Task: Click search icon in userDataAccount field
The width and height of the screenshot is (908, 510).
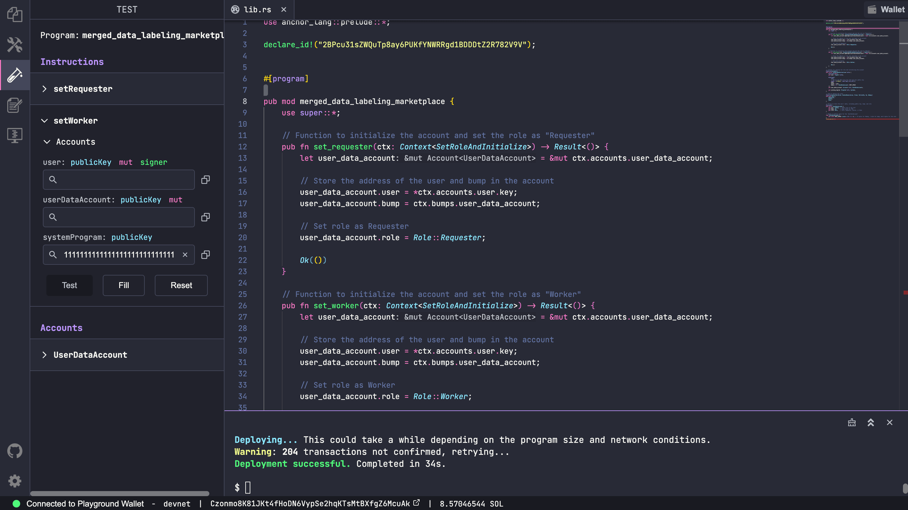Action: pyautogui.click(x=53, y=217)
